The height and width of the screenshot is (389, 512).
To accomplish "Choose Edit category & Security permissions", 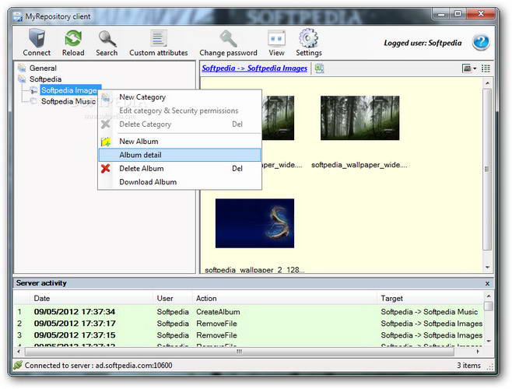I will tap(180, 110).
